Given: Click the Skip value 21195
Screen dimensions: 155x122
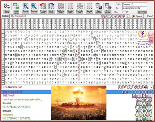Looking at the screenshot, I should coord(125,12).
